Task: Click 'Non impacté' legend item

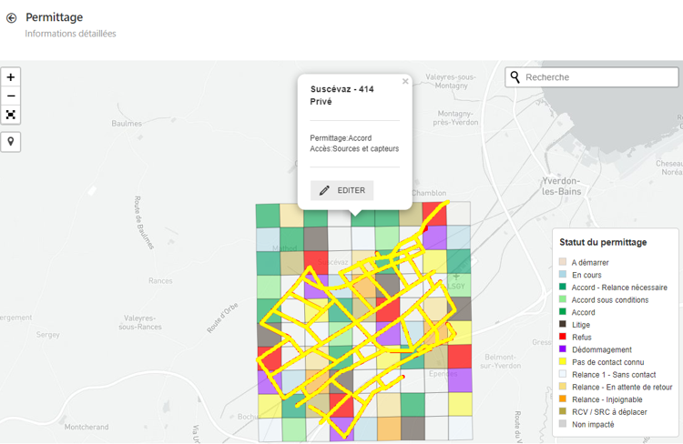Action: pos(592,423)
